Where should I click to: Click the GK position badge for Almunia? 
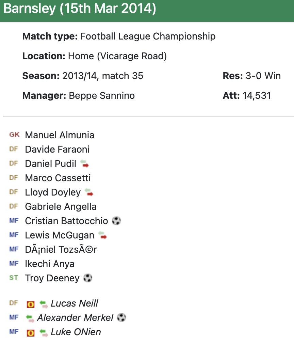pyautogui.click(x=14, y=135)
